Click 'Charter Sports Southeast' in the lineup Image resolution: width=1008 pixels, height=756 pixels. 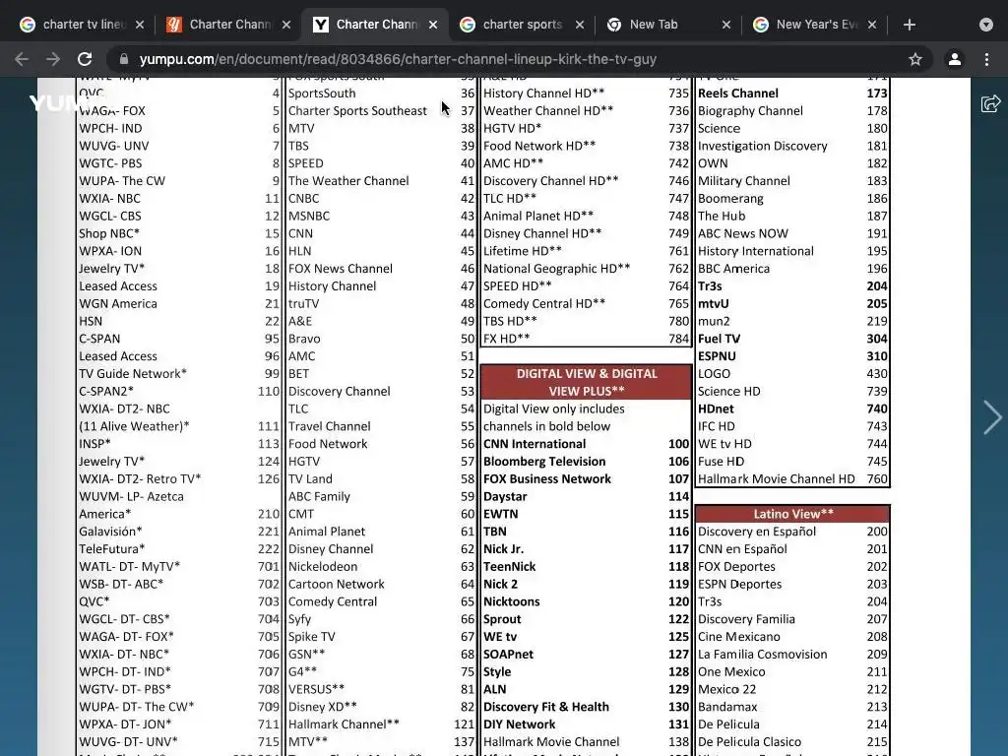[x=356, y=110]
